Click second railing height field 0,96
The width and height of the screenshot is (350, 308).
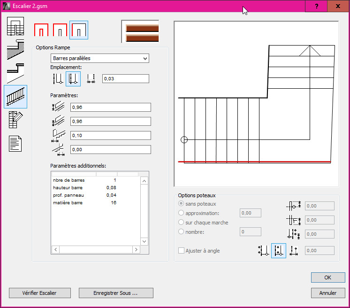(x=111, y=121)
